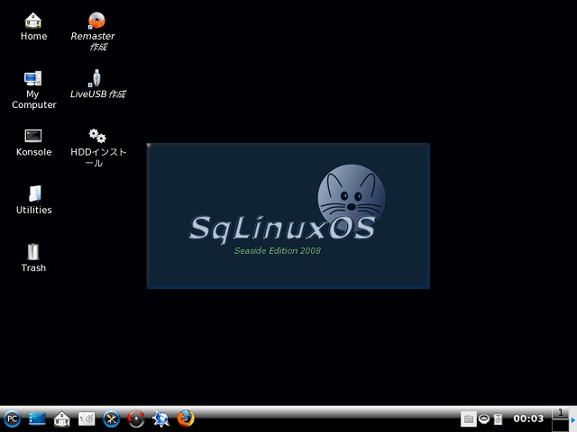The image size is (577, 432).
Task: Launch Firefox from the taskbar
Action: [x=186, y=418]
